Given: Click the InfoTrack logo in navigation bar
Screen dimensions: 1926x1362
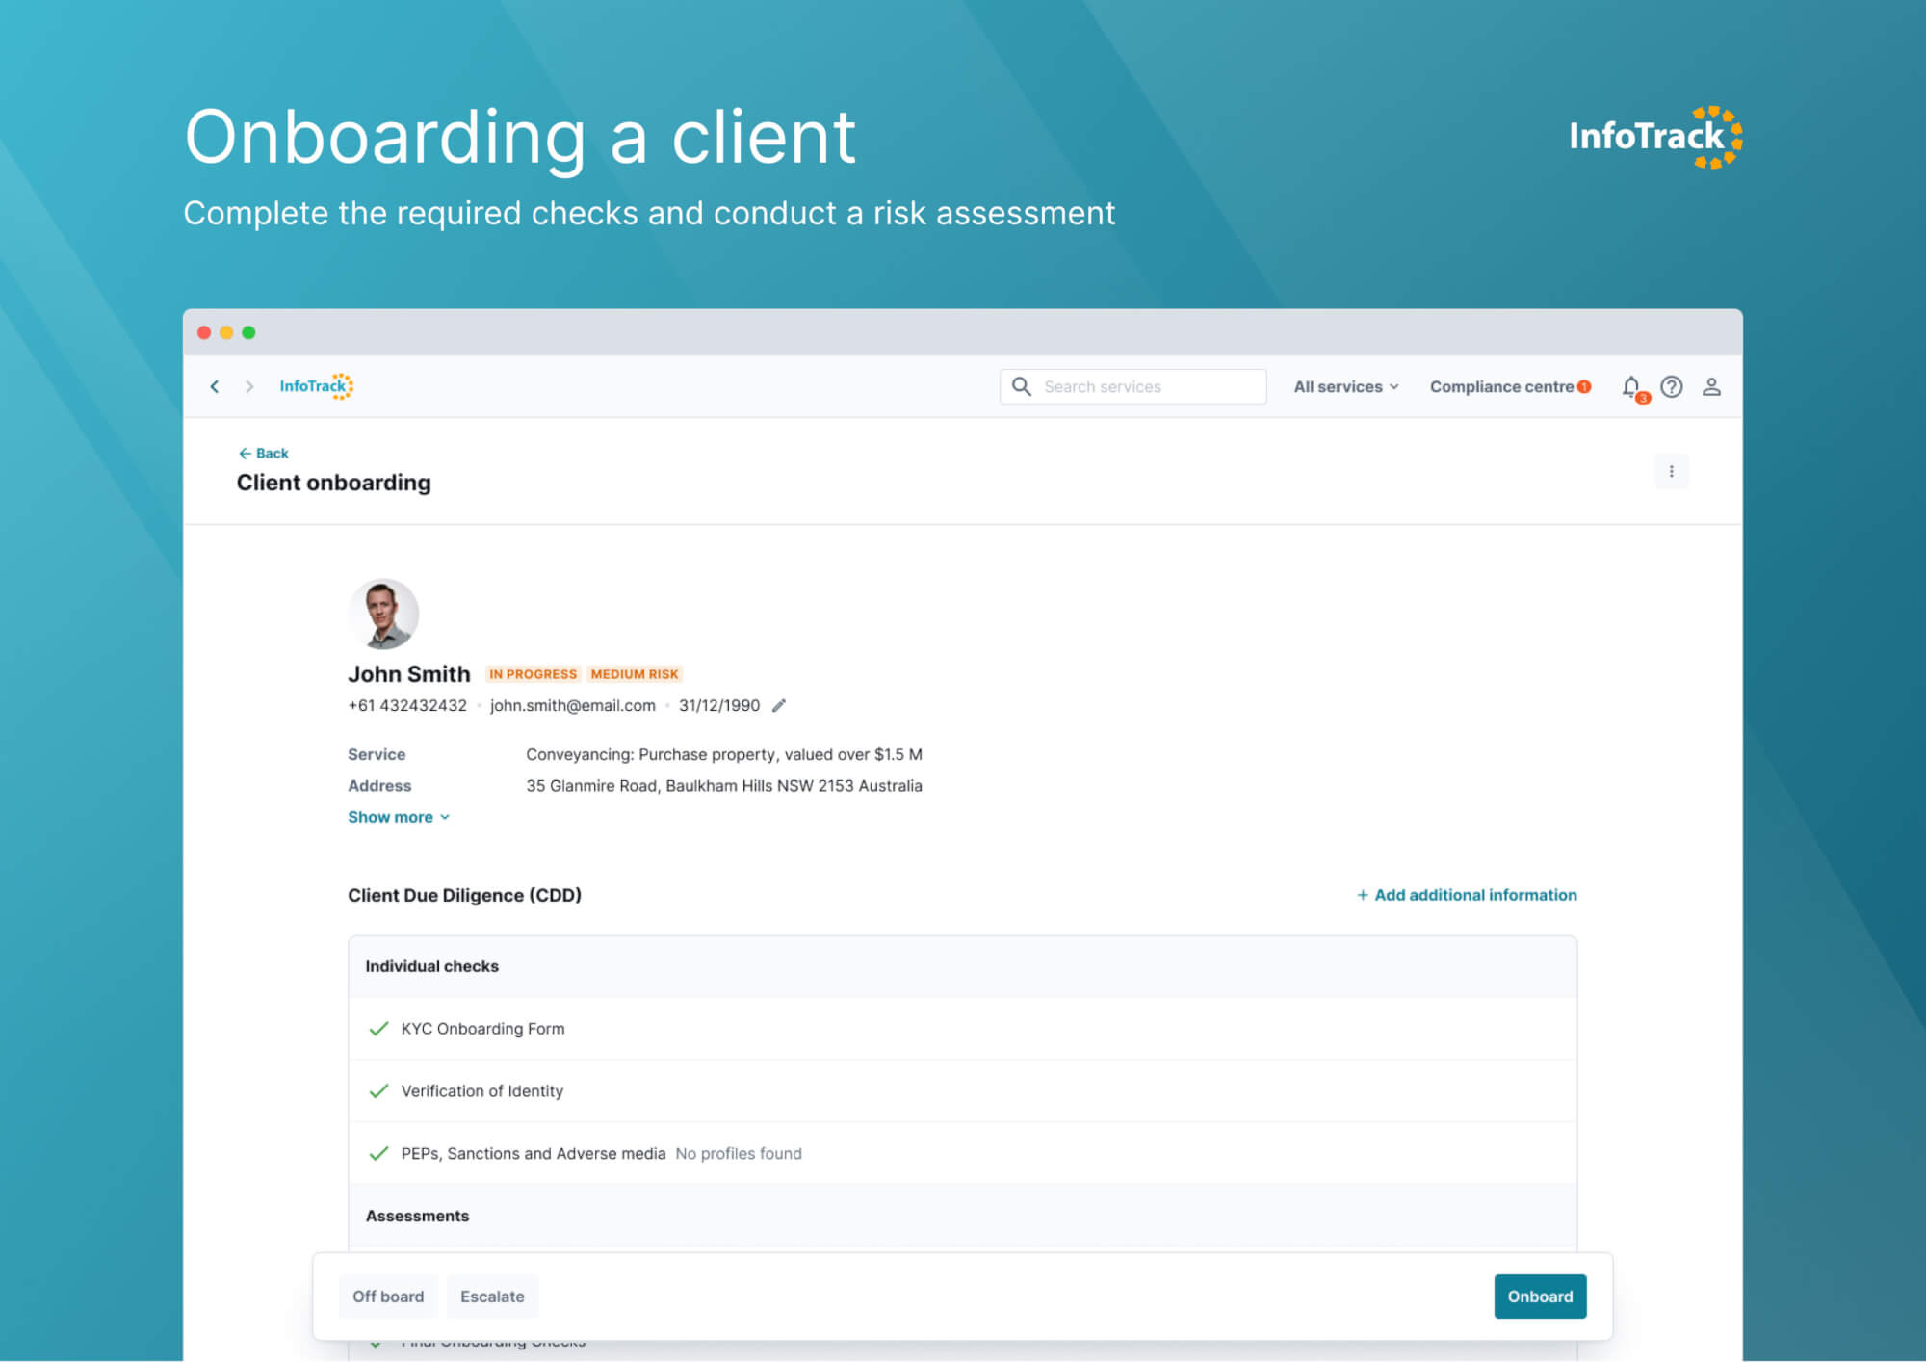Looking at the screenshot, I should pos(317,386).
